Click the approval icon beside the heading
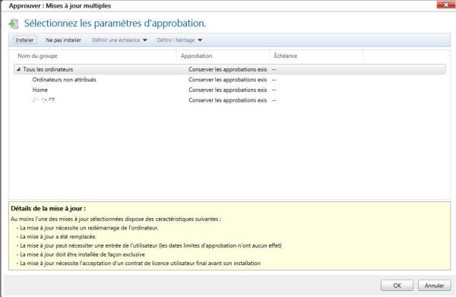This screenshot has height=297, width=456. click(x=14, y=24)
